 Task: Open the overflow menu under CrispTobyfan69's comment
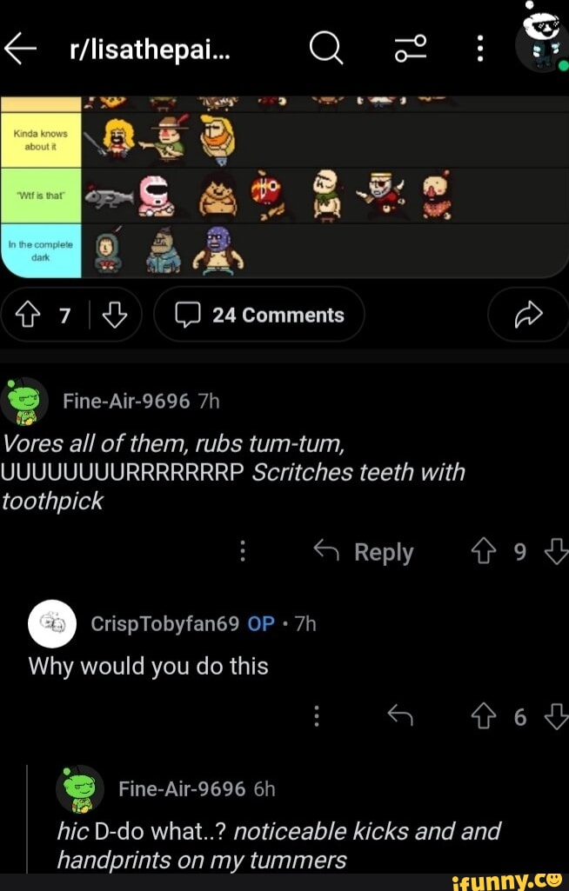coord(317,716)
